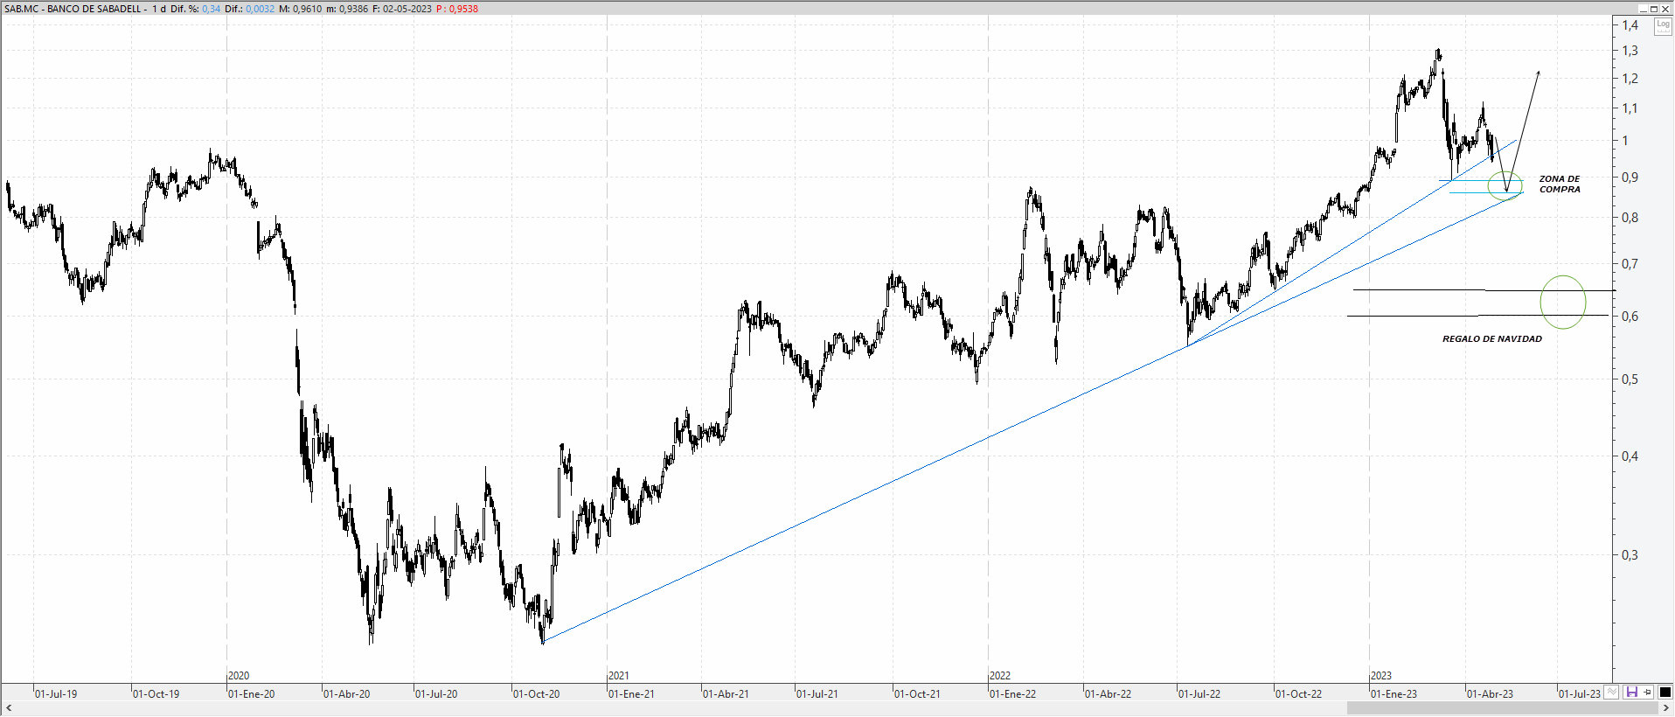Click the 'm: 0,9386' low value
This screenshot has width=1675, height=717.
pyautogui.click(x=347, y=9)
